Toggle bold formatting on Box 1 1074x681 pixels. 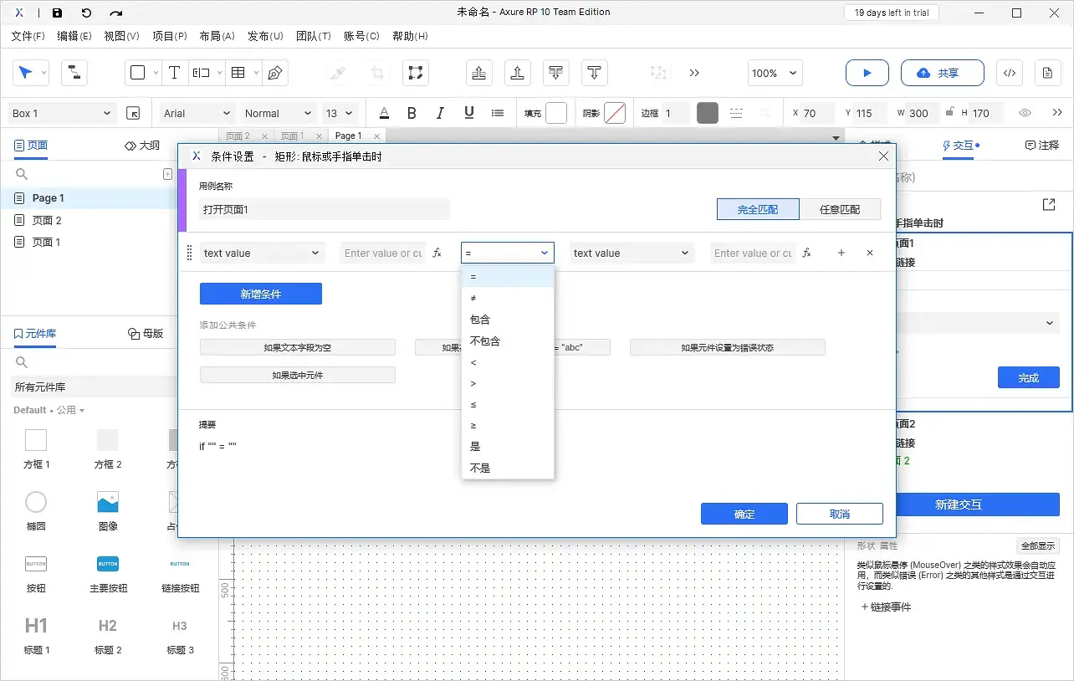(x=412, y=112)
